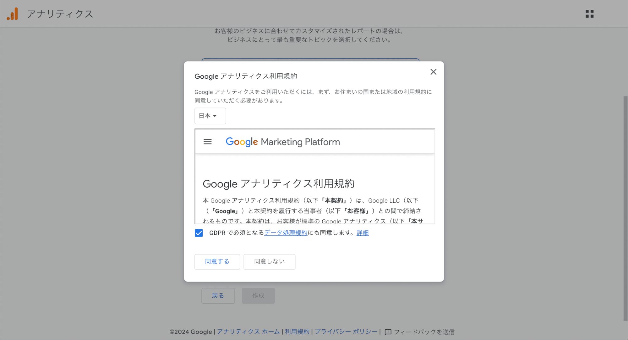
Task: Click the ©2024 Google footer text
Action: click(191, 332)
